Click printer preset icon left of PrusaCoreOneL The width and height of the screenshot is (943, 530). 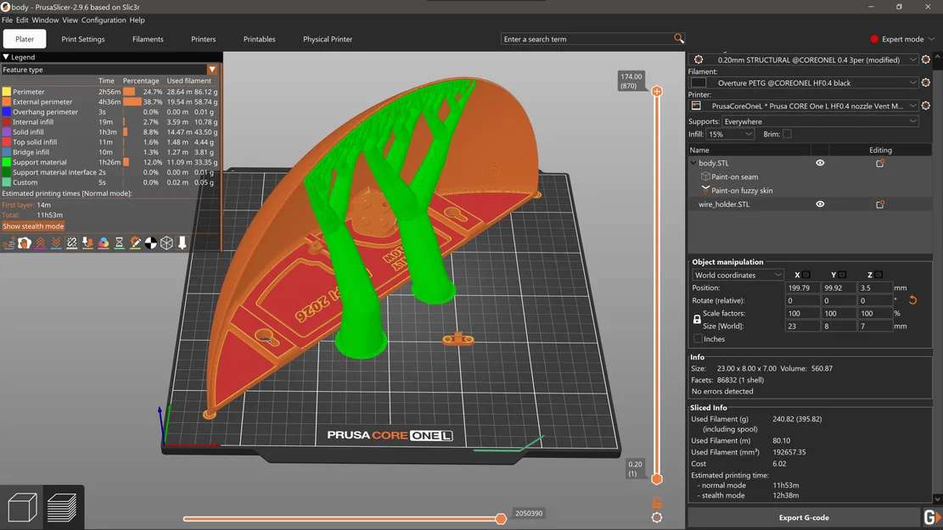[696, 106]
